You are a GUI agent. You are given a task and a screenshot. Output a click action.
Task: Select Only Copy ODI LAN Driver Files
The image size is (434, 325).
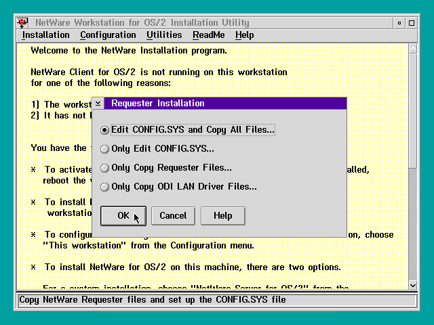178,187
